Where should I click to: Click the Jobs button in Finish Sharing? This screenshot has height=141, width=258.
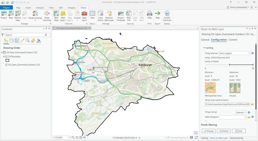(x=239, y=131)
